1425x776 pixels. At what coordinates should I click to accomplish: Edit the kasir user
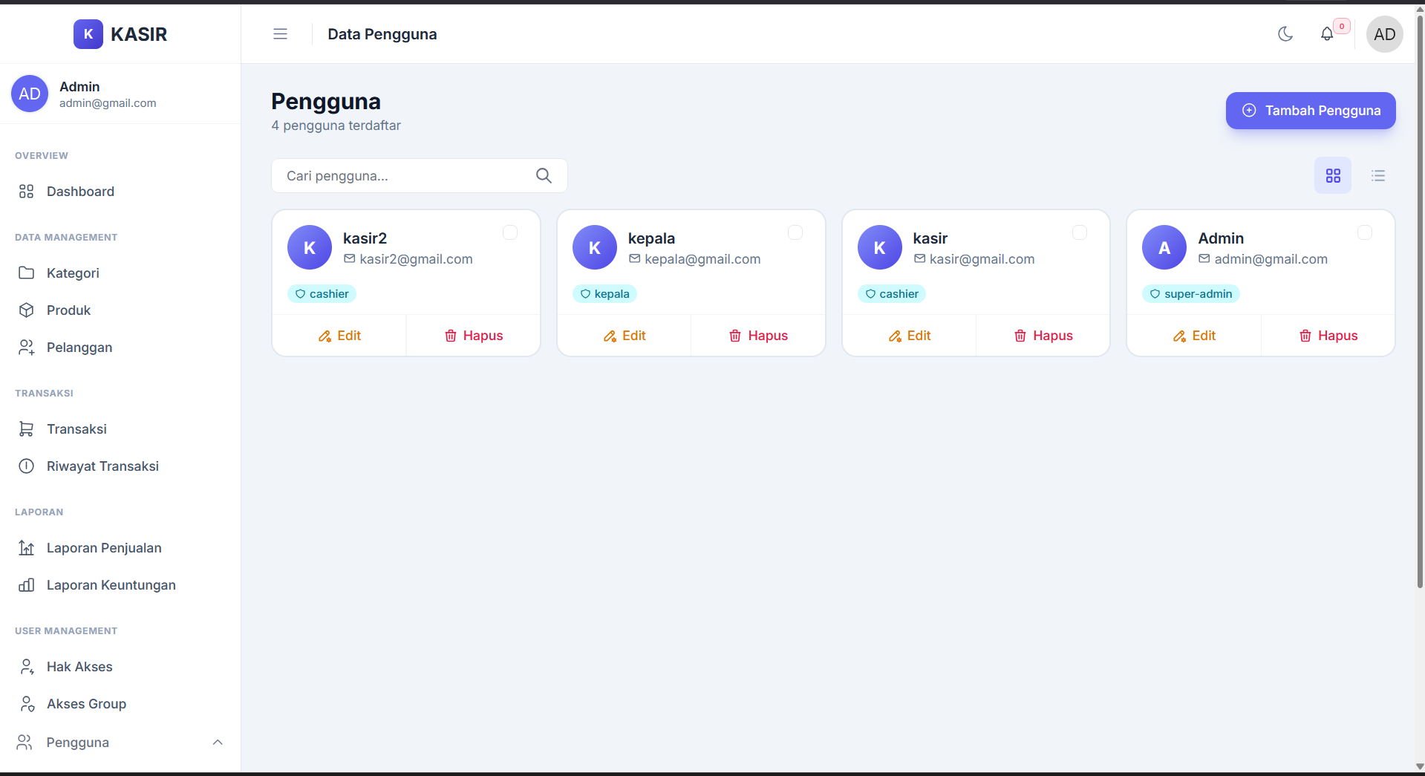(910, 336)
